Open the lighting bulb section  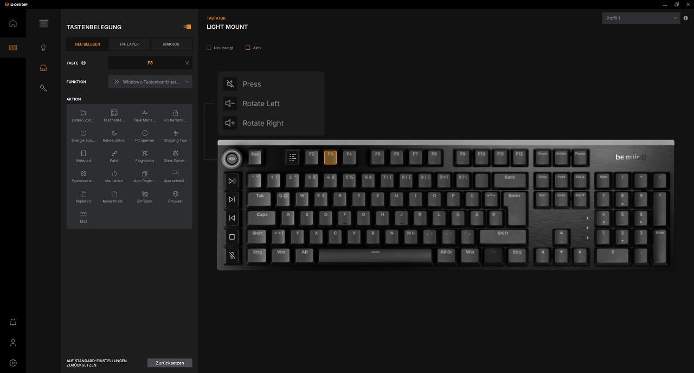click(43, 48)
